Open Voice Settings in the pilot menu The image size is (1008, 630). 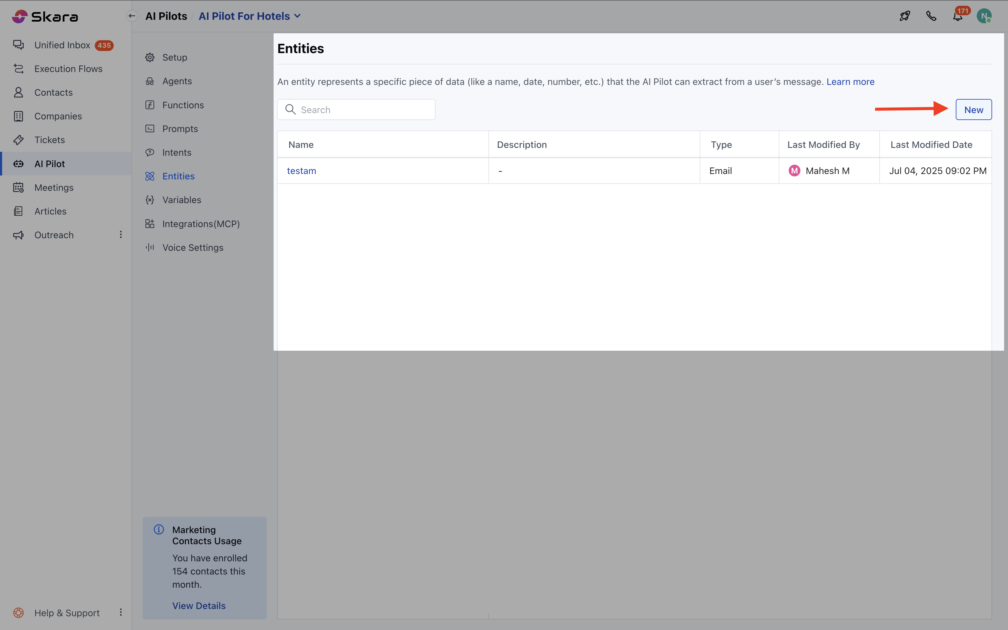click(x=192, y=247)
